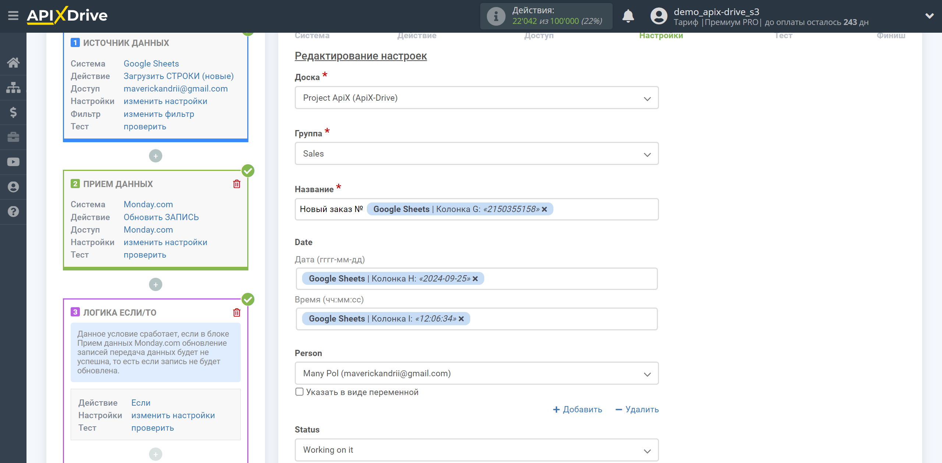Click into the Дата input field
Viewport: 942px width, 463px height.
pos(477,279)
